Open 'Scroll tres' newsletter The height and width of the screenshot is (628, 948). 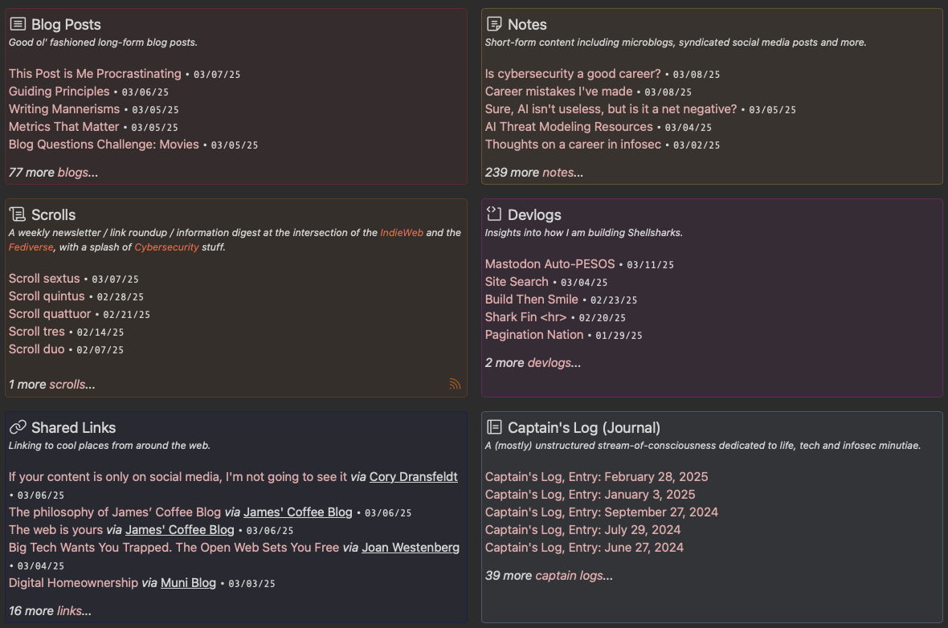coord(36,331)
